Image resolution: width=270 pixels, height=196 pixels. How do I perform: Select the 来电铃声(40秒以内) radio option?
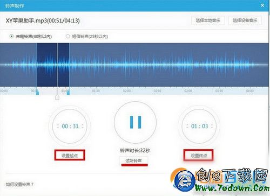click(x=11, y=36)
